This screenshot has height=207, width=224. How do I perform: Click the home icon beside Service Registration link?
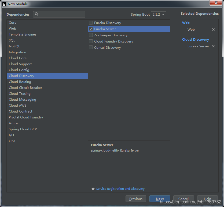pyautogui.click(x=93, y=189)
